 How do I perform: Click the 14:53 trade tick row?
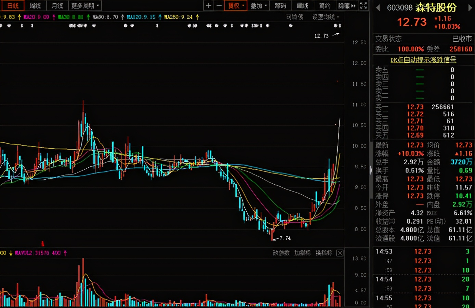click(x=423, y=252)
